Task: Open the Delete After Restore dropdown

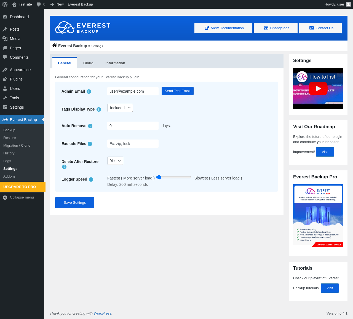Action: coord(115,161)
